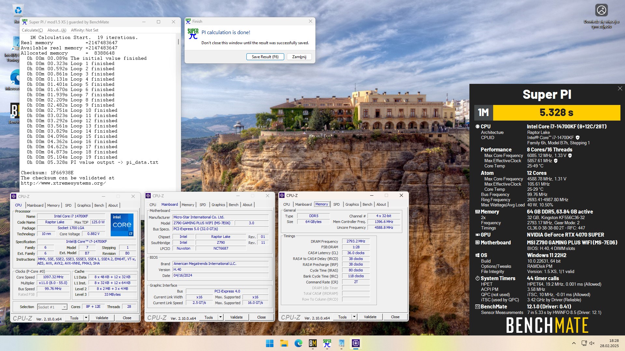Open the About menu in Super PI
This screenshot has height=351, width=625.
[57, 30]
